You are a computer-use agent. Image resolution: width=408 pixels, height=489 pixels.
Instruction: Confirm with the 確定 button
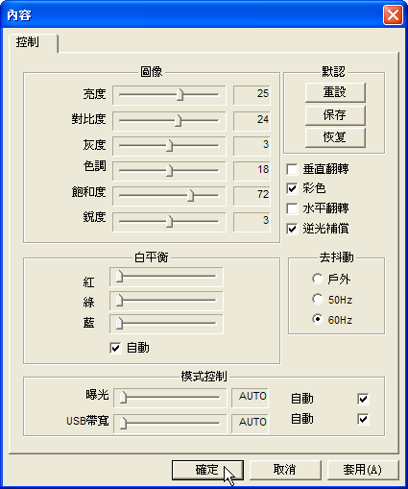coord(207,470)
